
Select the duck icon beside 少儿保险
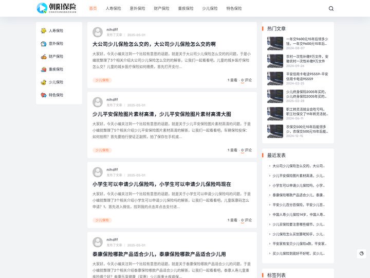click(43, 82)
